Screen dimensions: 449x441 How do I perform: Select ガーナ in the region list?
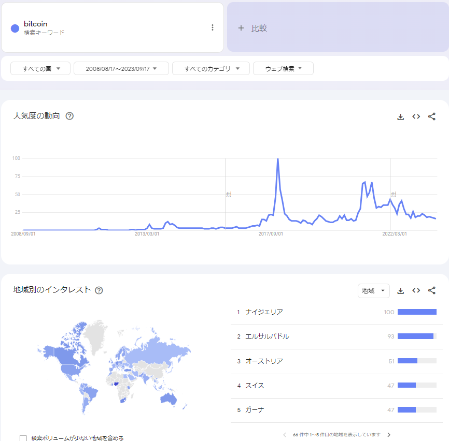click(x=255, y=410)
